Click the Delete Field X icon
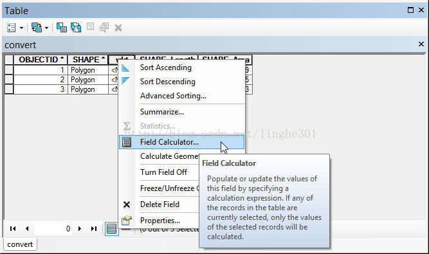This screenshot has height=254, width=429. click(127, 204)
